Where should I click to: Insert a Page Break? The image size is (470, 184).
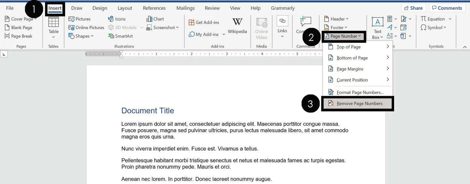(18, 36)
